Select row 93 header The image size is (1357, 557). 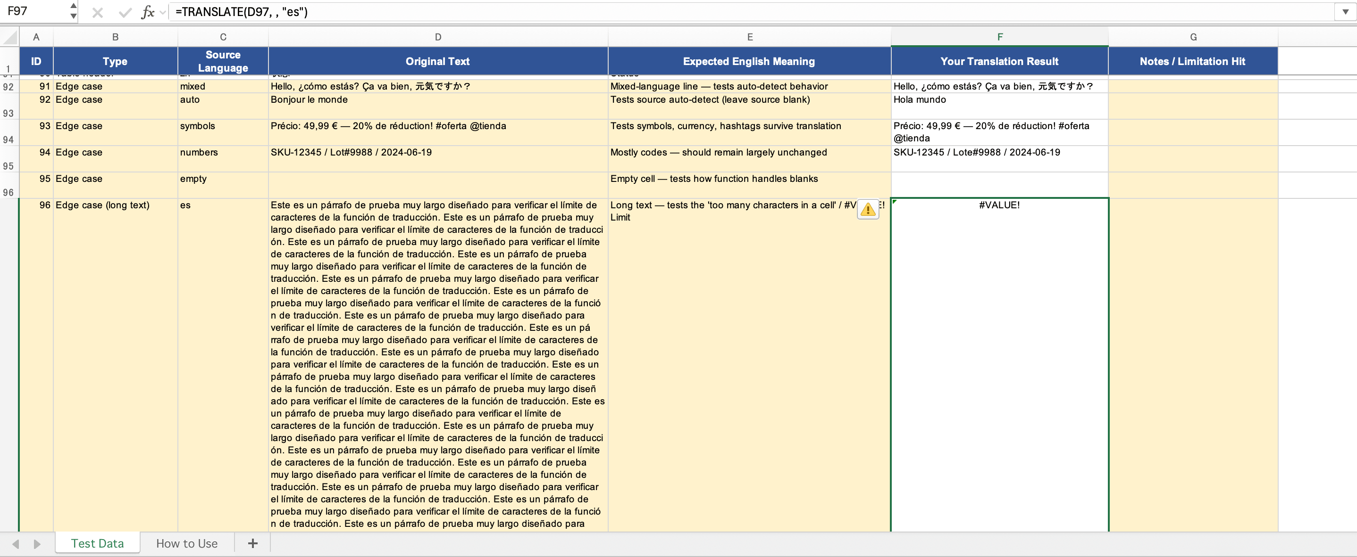pos(9,107)
